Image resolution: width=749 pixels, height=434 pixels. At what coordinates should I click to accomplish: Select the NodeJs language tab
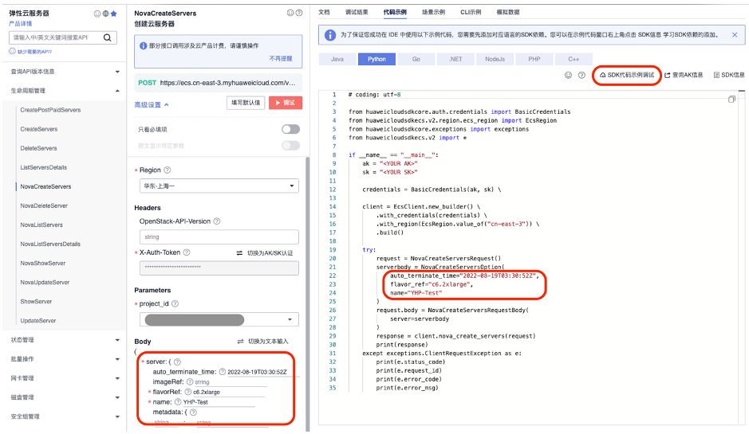495,59
